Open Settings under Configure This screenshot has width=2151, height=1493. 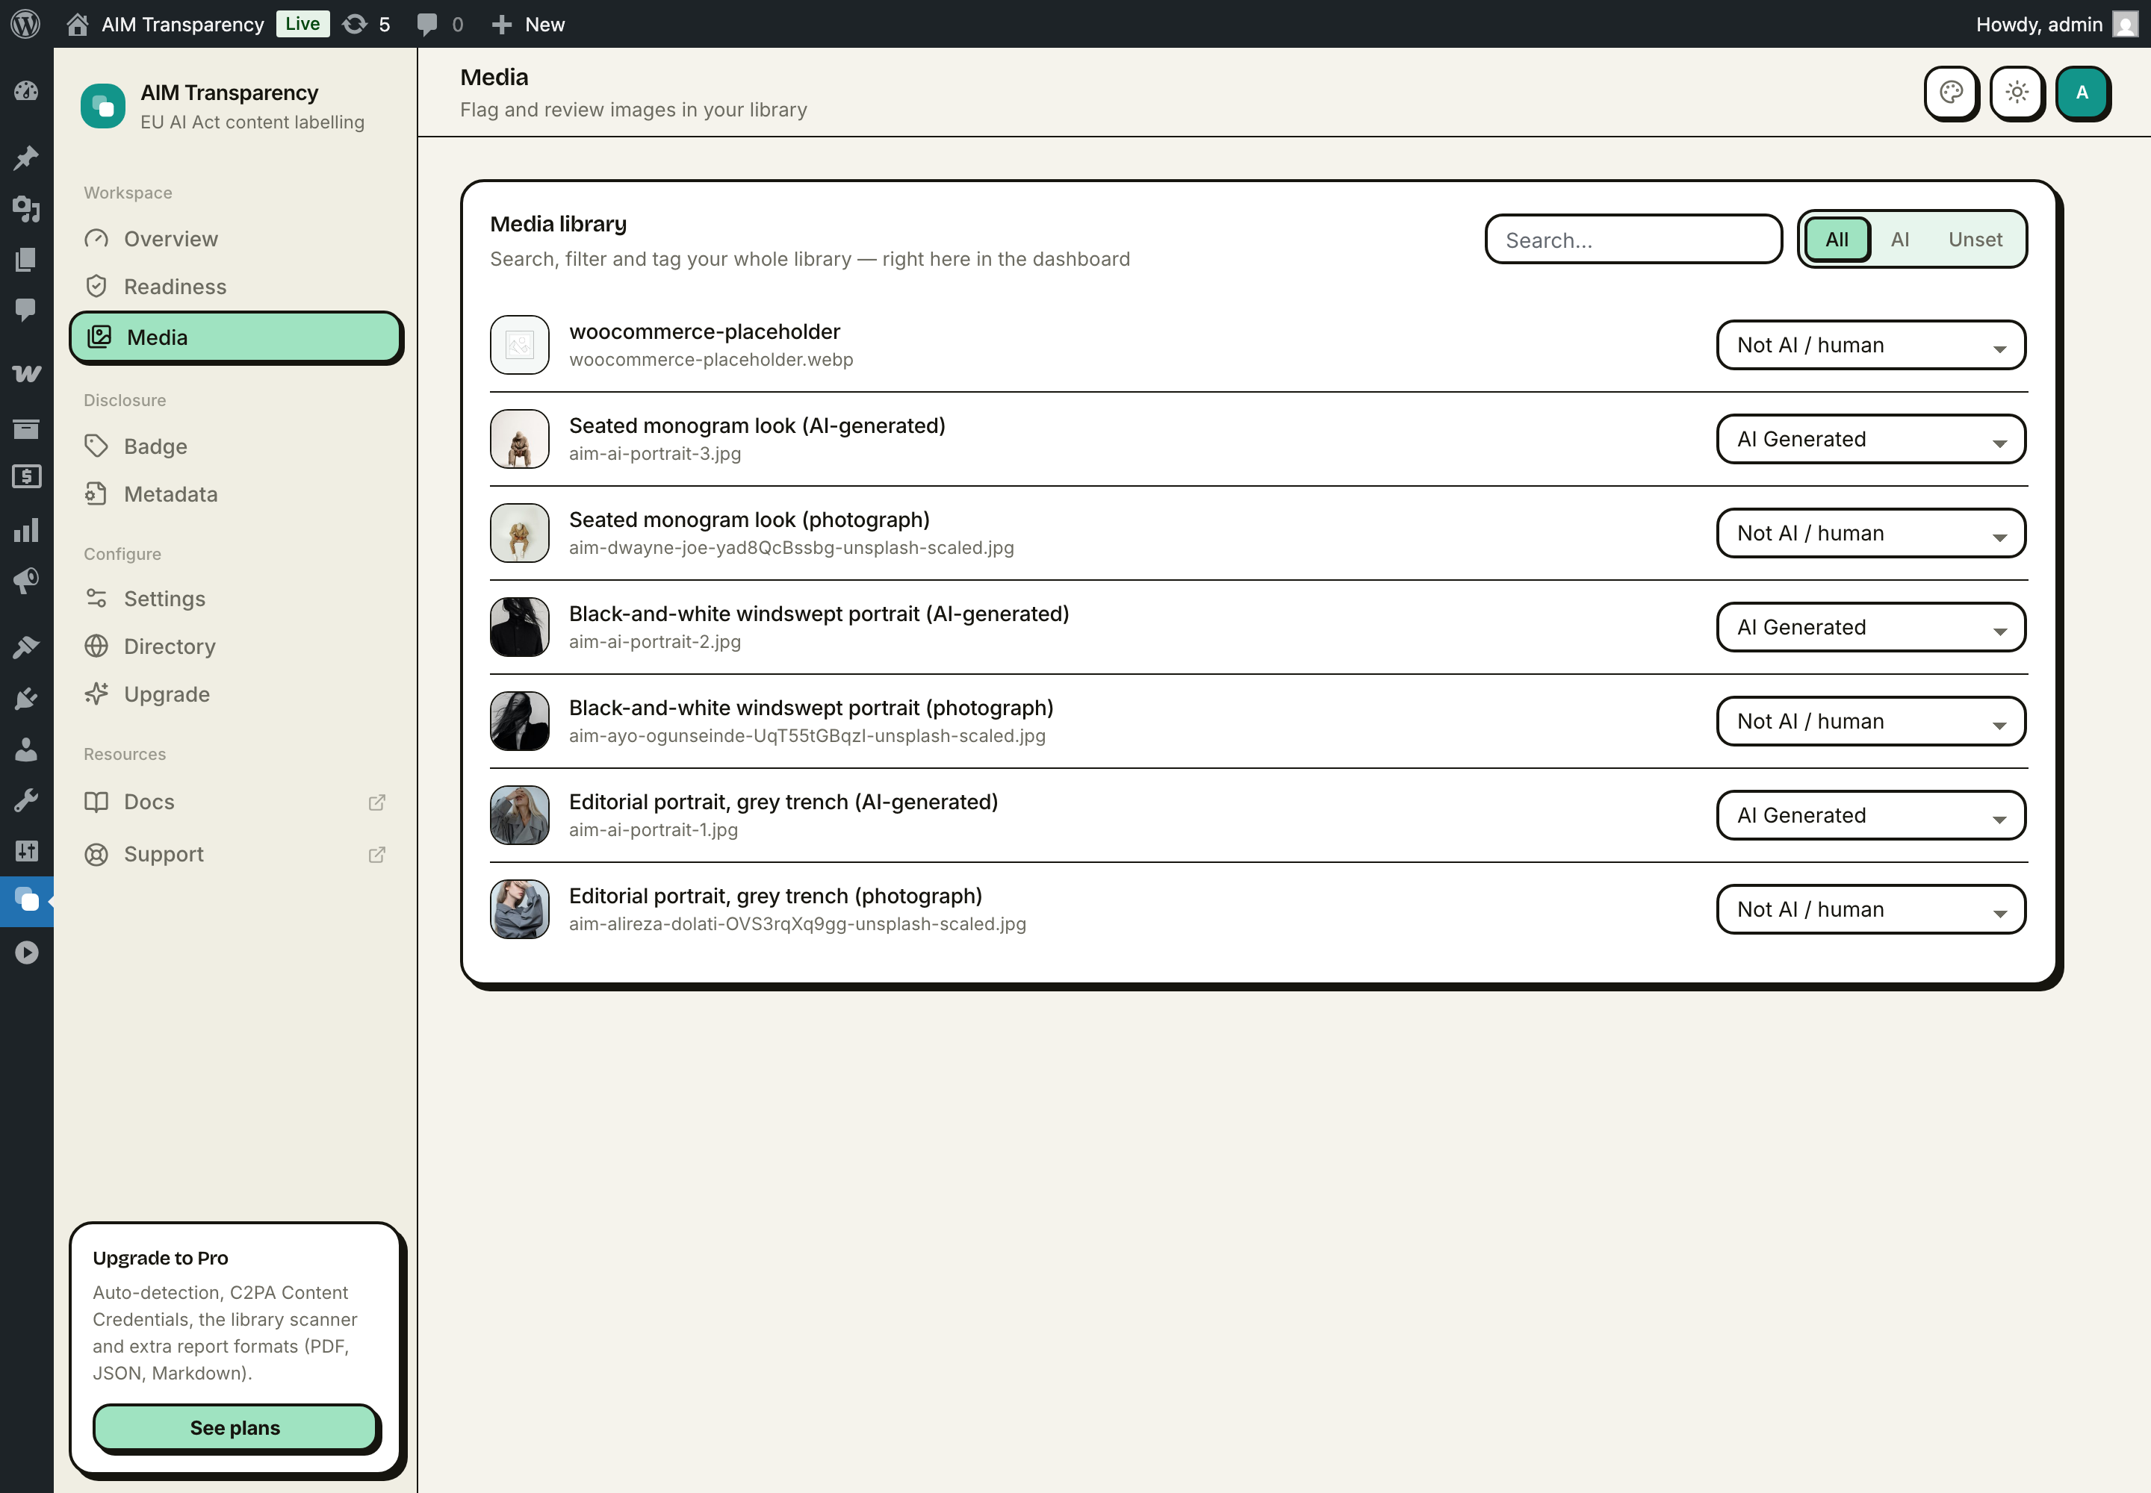pos(236,599)
